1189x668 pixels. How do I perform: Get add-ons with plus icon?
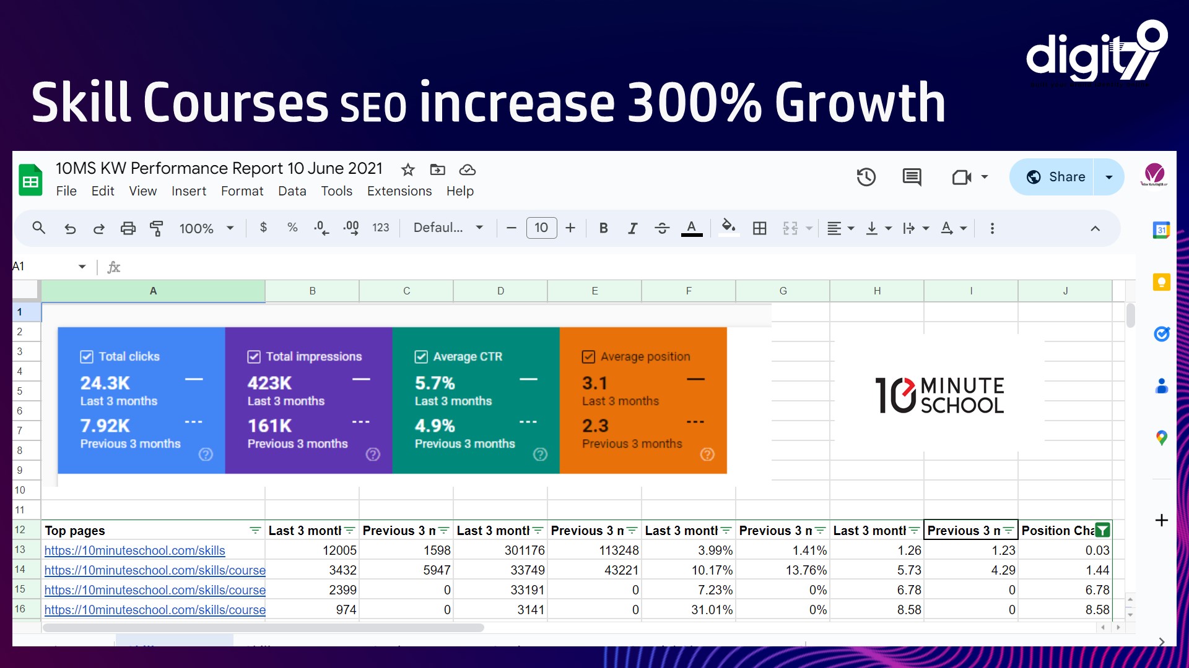(x=1161, y=520)
